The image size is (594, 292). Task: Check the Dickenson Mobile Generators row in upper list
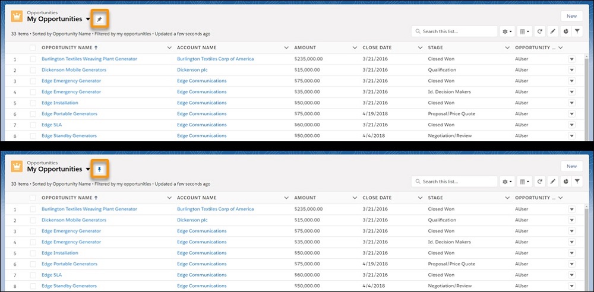tap(33, 70)
